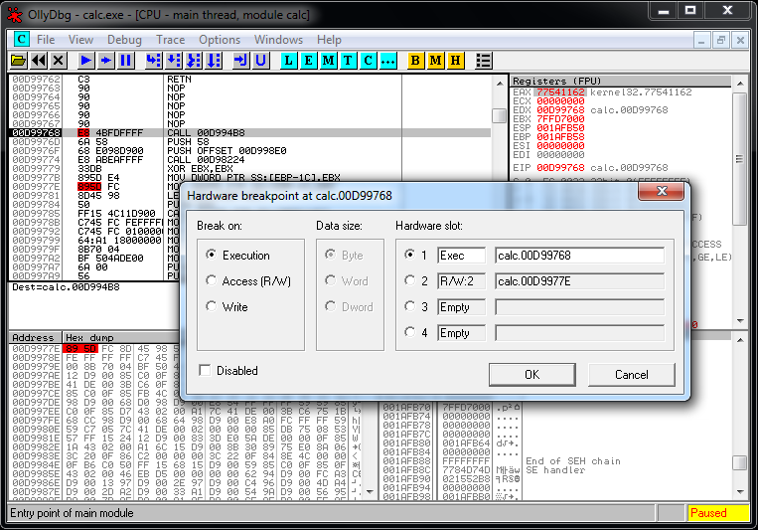Open Threads window with T icon
The image size is (758, 530).
pos(348,61)
